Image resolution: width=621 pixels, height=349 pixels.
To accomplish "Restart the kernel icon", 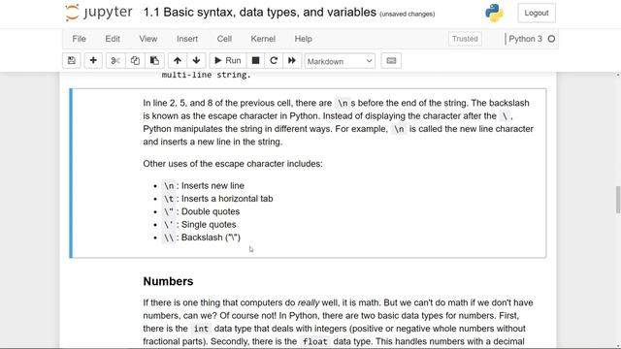I will pos(274,60).
